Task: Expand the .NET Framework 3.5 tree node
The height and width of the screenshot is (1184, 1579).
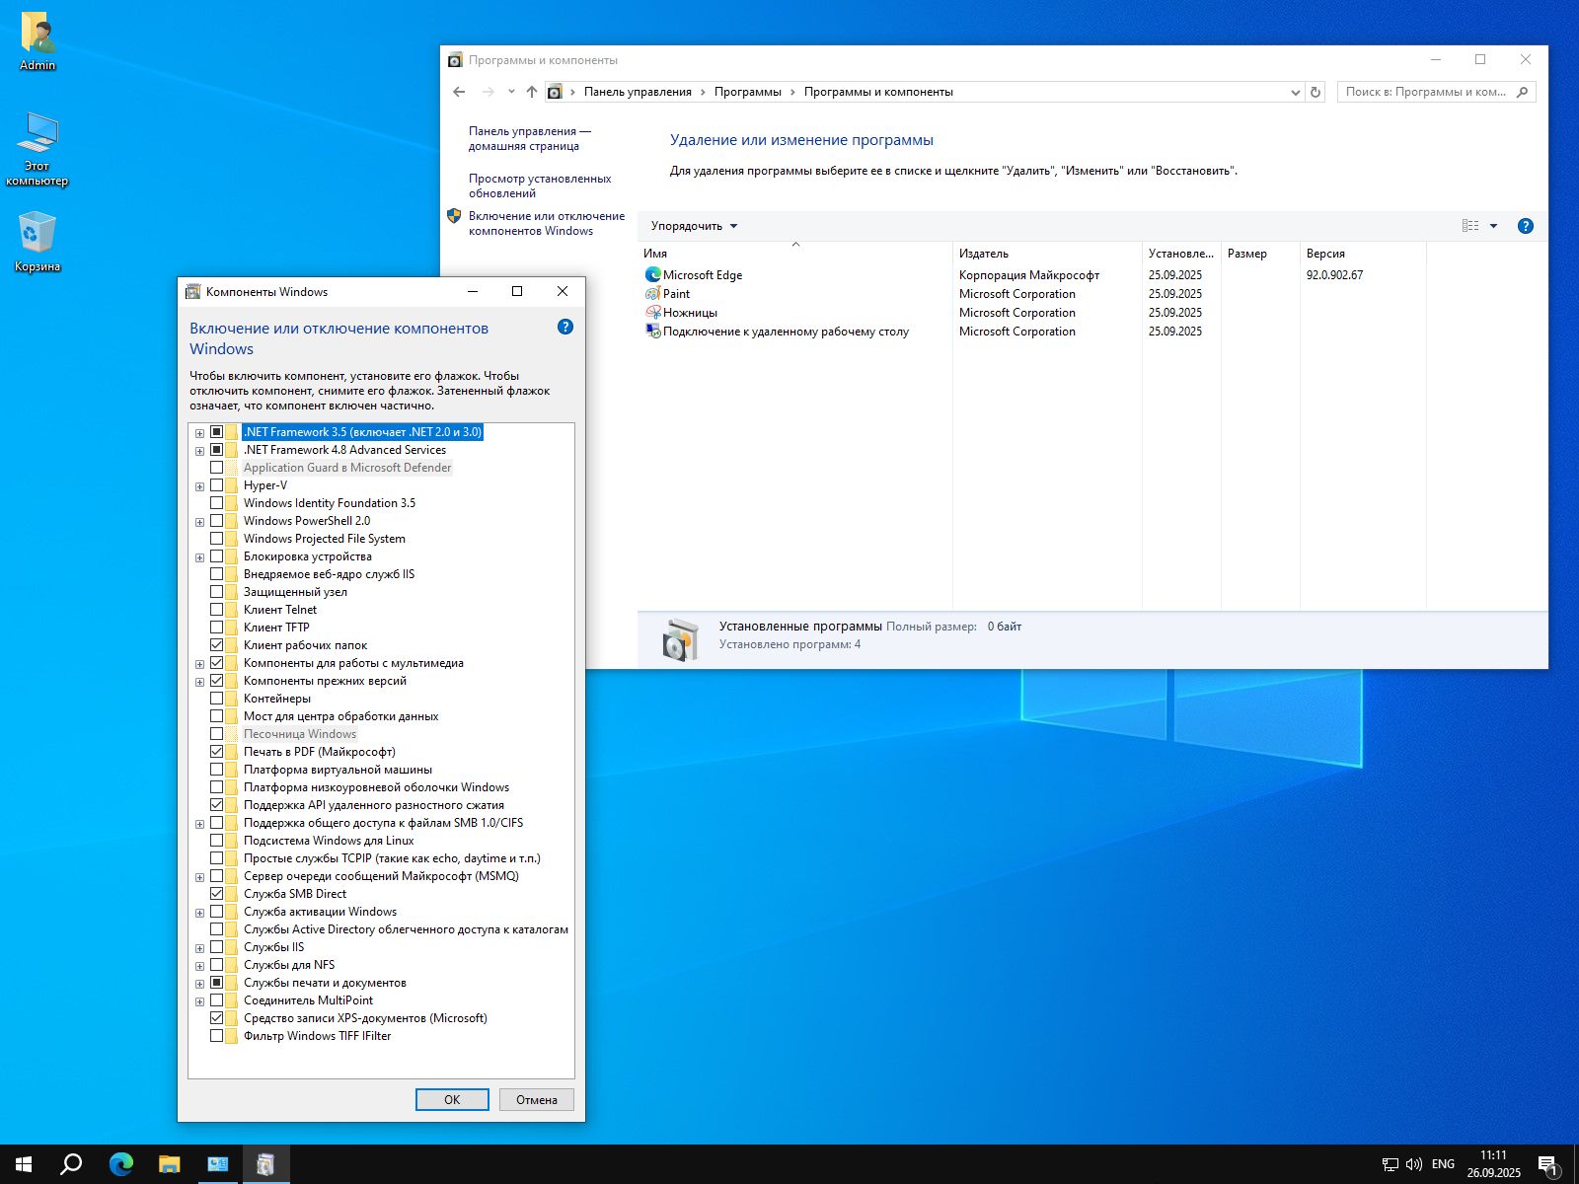Action: [199, 432]
